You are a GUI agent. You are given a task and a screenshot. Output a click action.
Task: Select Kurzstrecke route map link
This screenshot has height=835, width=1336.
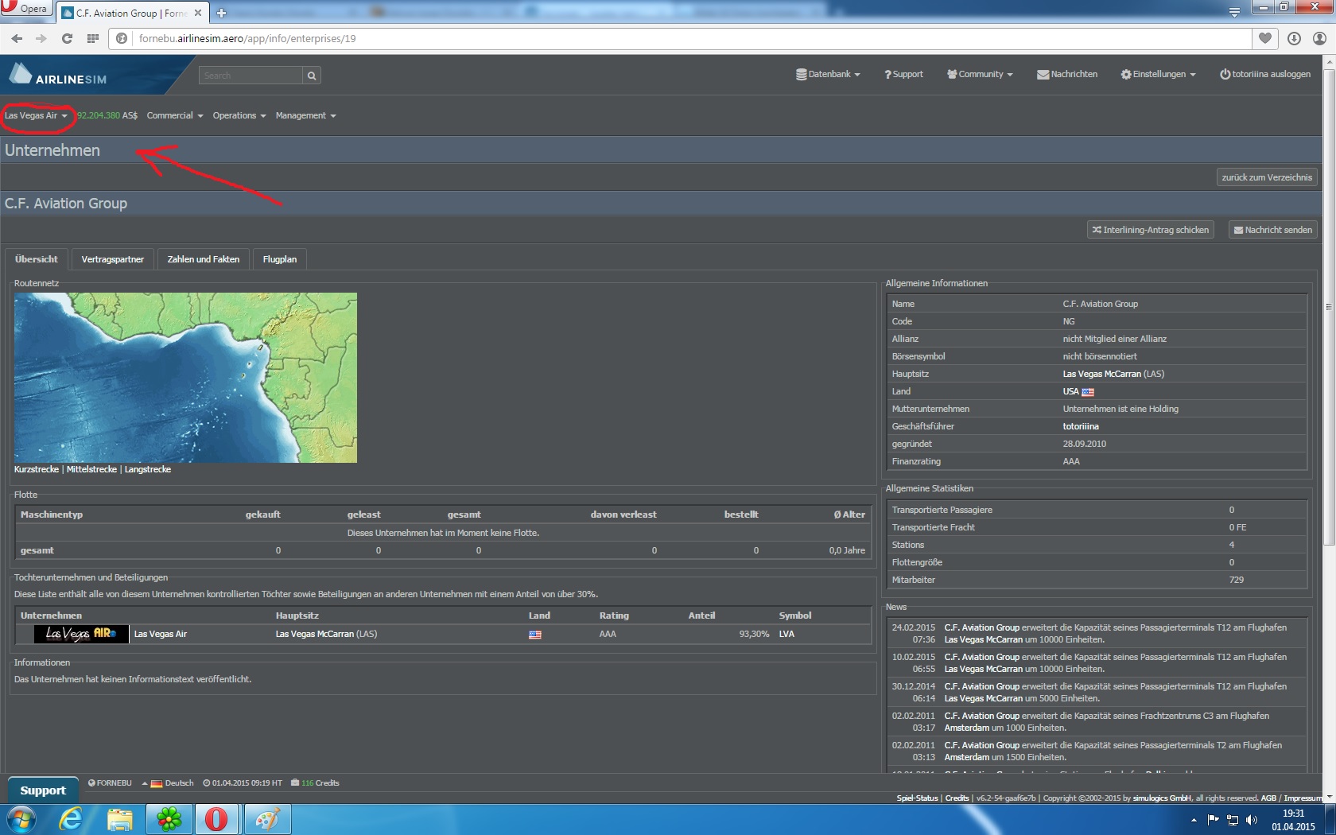coord(37,470)
